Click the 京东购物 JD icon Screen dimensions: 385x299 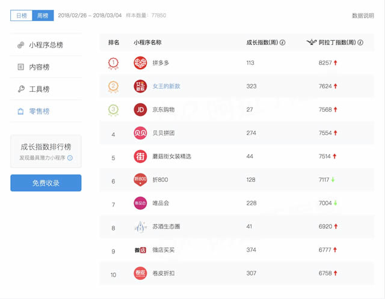140,109
